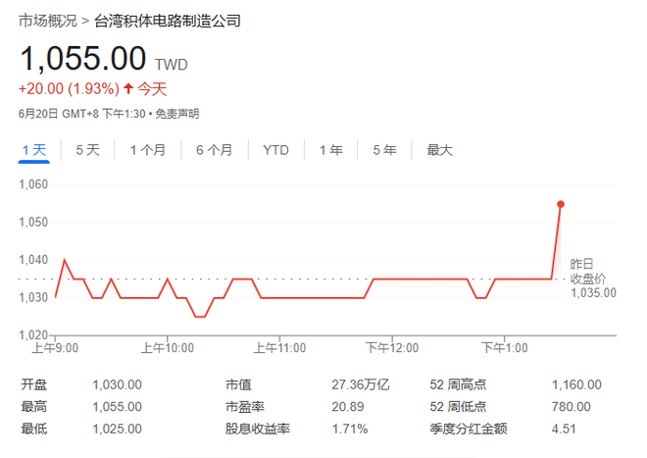Click the 季度分红金额 row label
This screenshot has width=647, height=458.
point(468,429)
